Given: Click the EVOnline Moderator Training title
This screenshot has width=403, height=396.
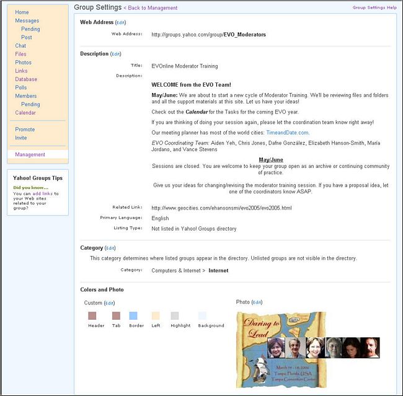Looking at the screenshot, I should tap(185, 66).
